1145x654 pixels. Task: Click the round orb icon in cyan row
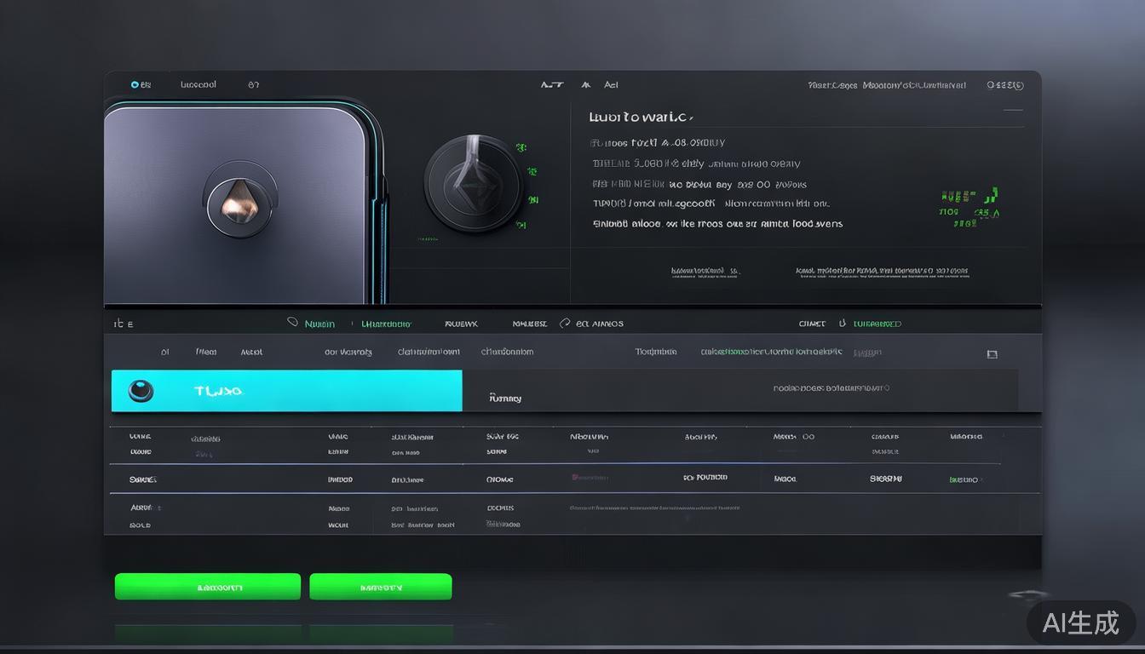(x=141, y=391)
